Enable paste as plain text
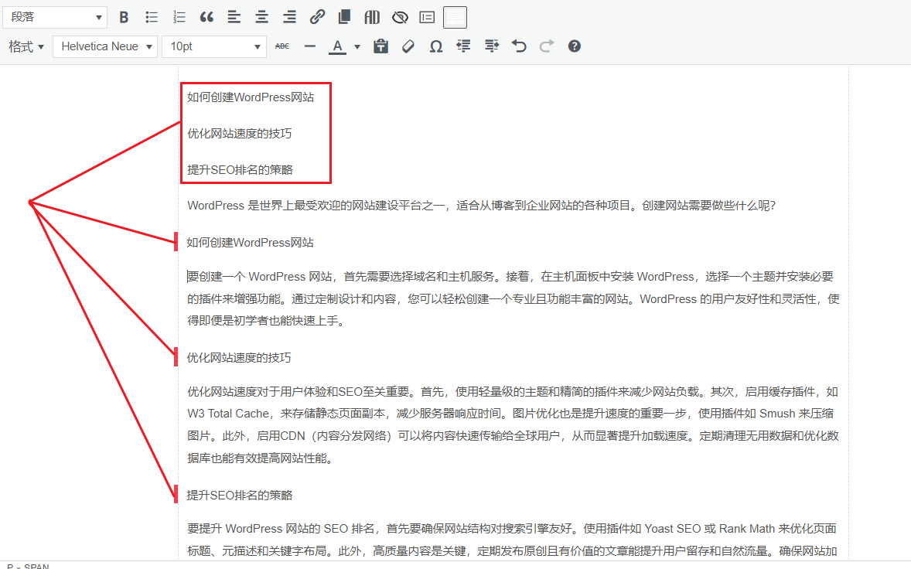Viewport: 911px width, 569px height. (x=380, y=46)
